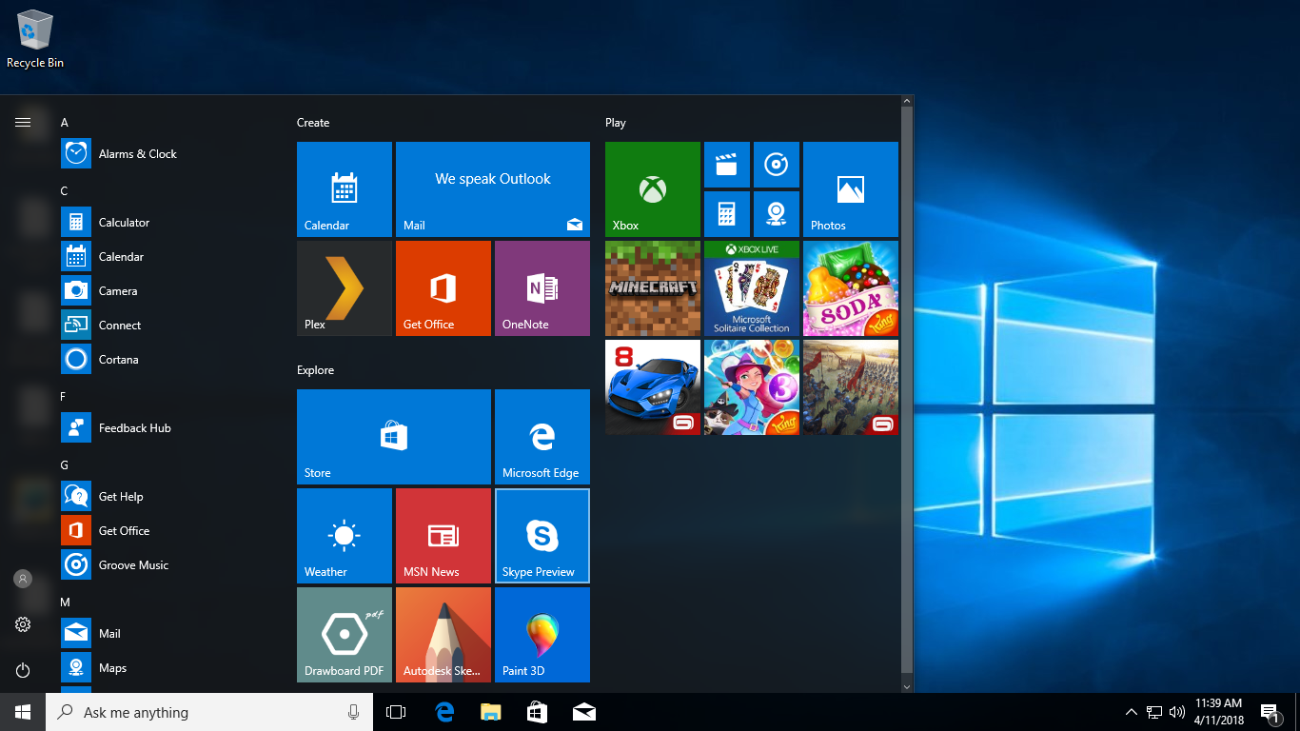Open the Store tile
The width and height of the screenshot is (1300, 731).
pos(394,437)
